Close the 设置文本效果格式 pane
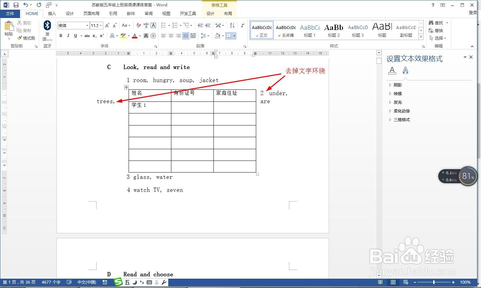The height and width of the screenshot is (288, 481). point(471,57)
